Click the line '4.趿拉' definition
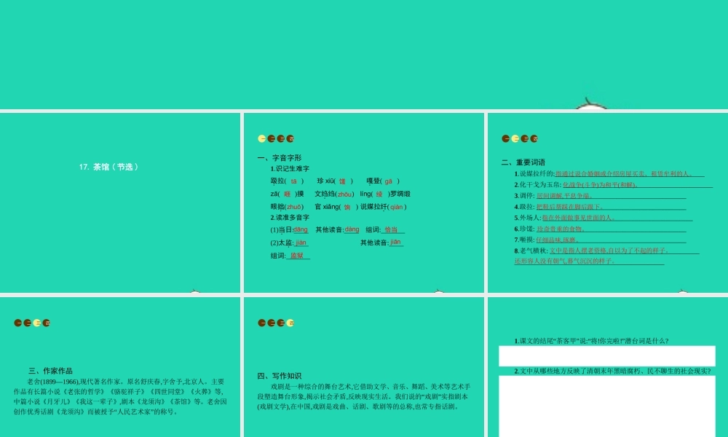The image size is (728, 437). (600, 207)
